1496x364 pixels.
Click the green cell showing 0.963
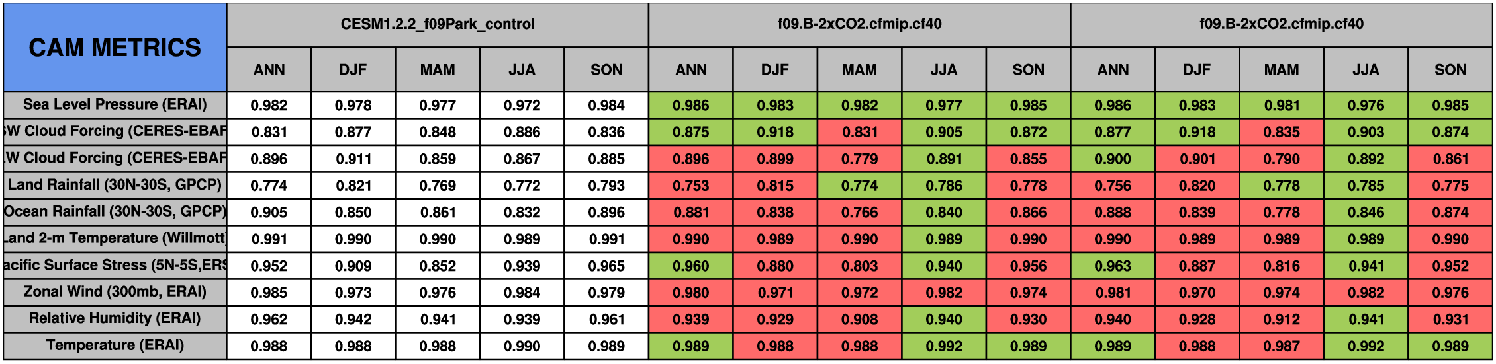coord(1113,266)
